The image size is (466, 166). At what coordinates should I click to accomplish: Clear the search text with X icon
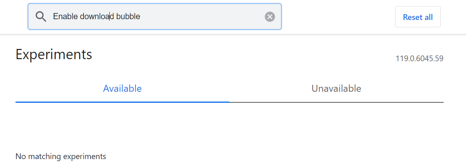tap(270, 17)
